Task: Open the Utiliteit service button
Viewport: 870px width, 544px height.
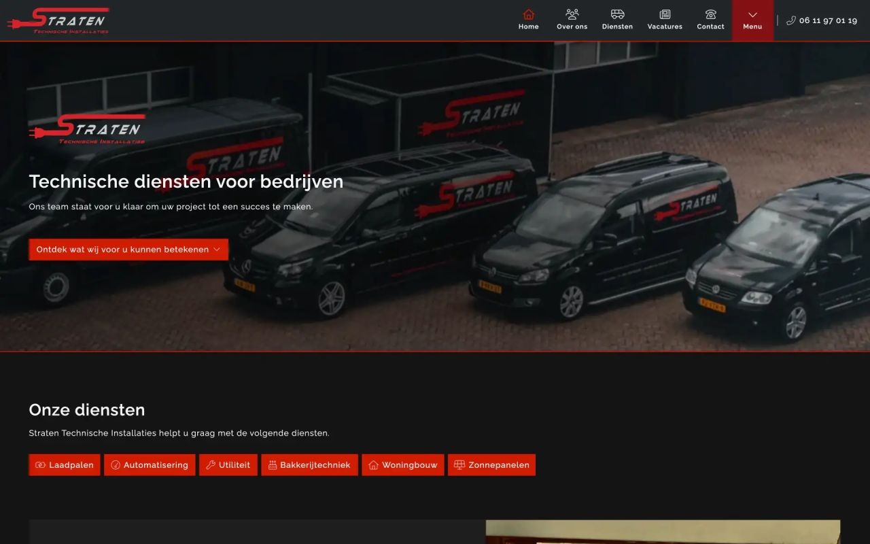Action: point(228,465)
